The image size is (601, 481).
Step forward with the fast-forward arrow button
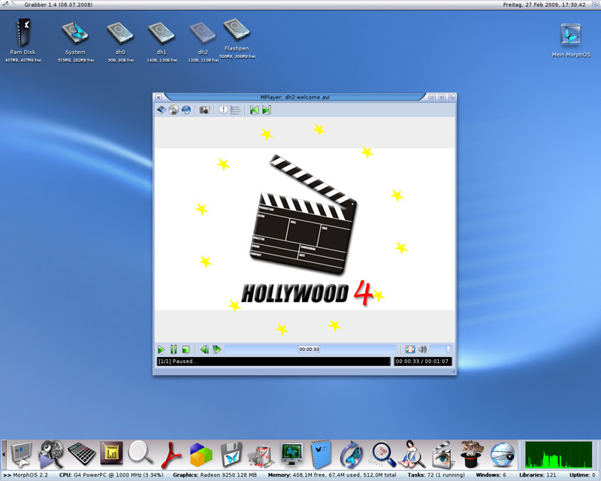coord(217,349)
